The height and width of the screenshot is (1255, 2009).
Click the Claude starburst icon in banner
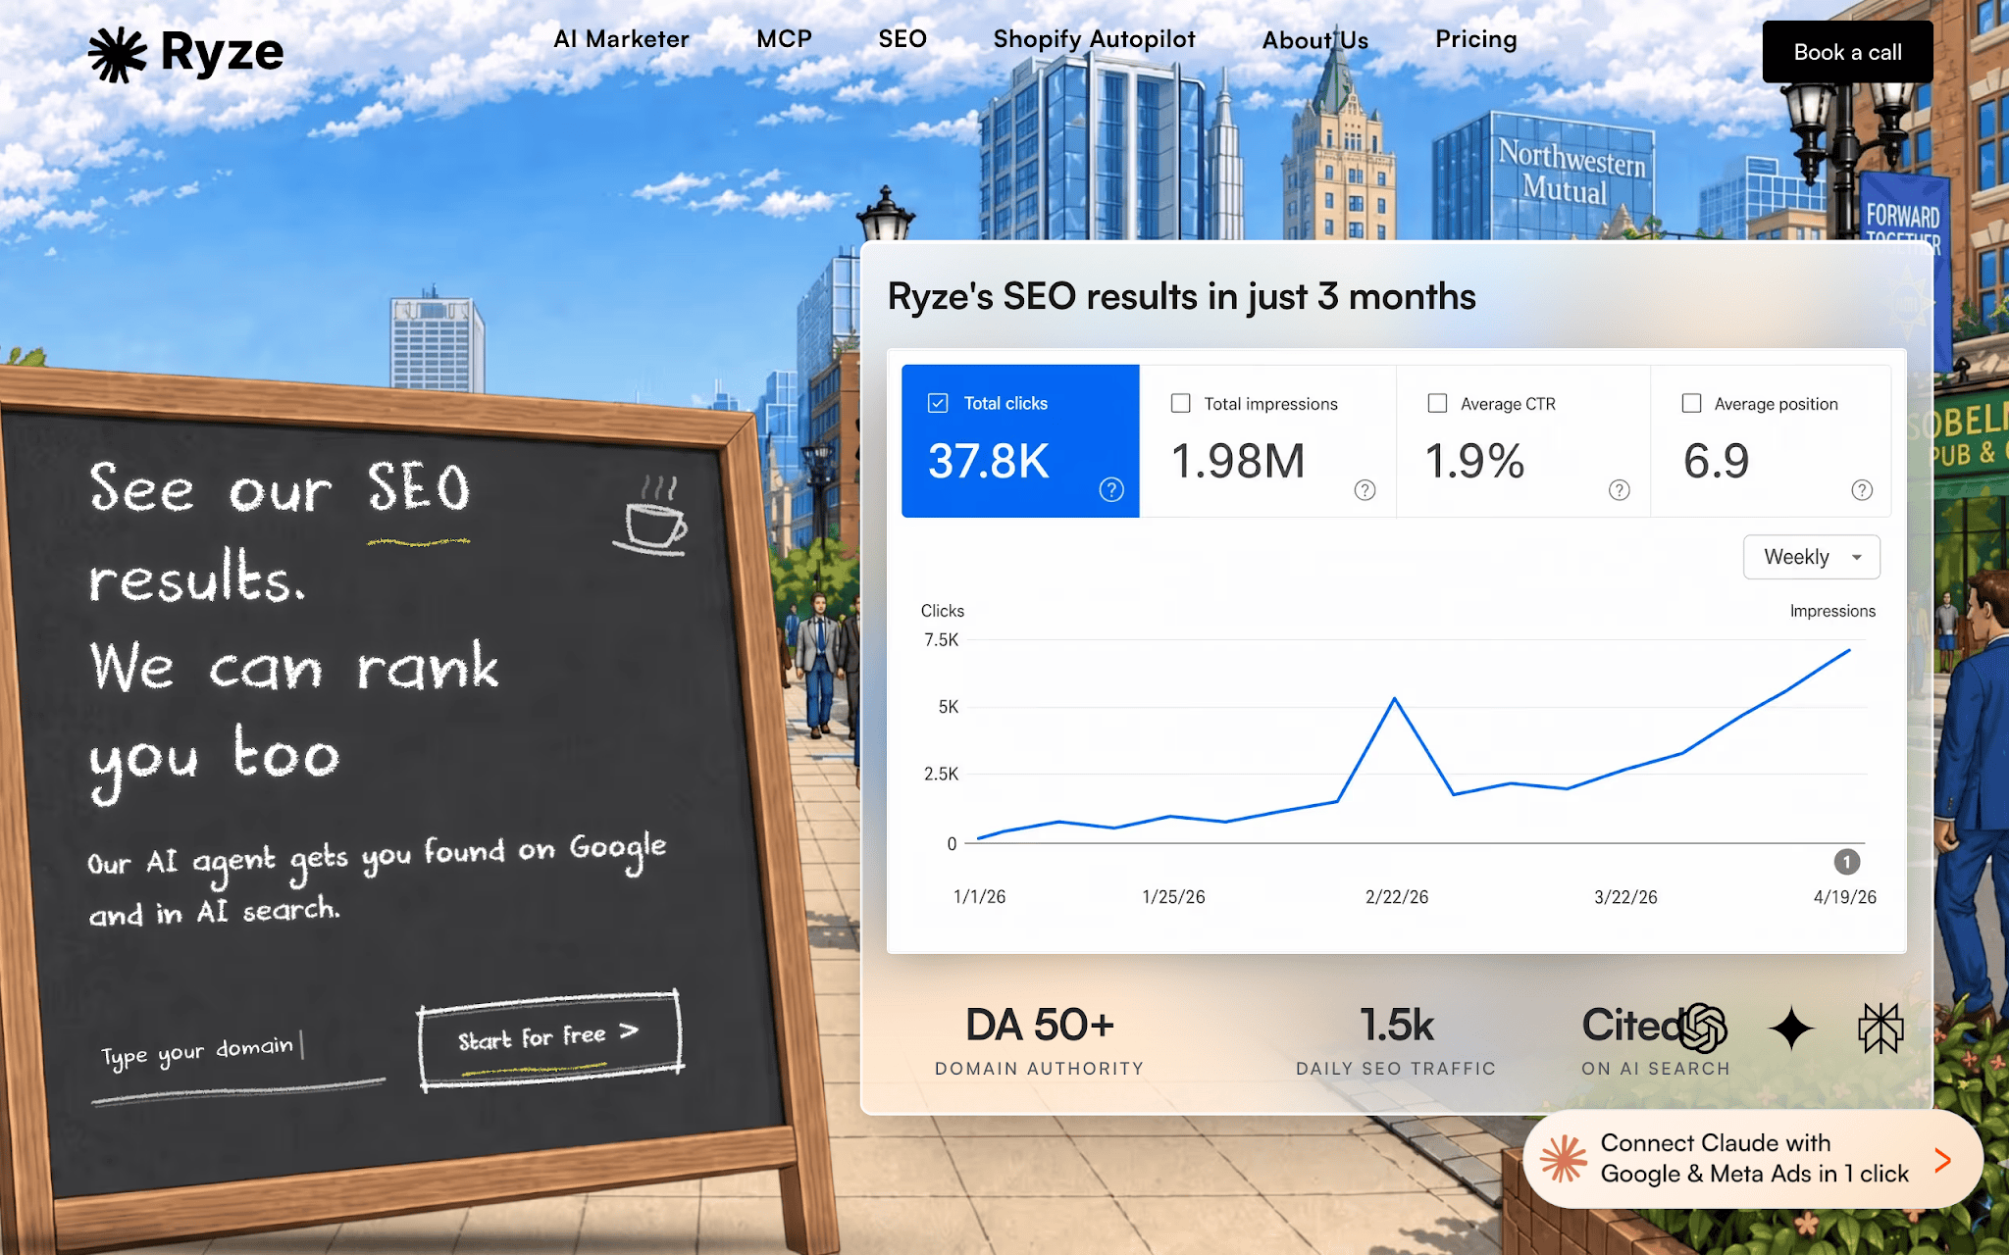pos(1563,1159)
